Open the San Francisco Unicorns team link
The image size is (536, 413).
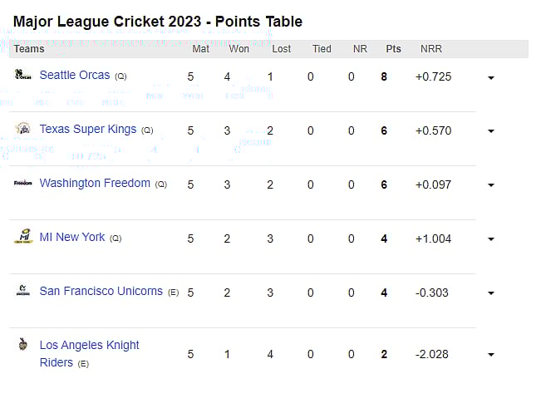click(x=101, y=291)
